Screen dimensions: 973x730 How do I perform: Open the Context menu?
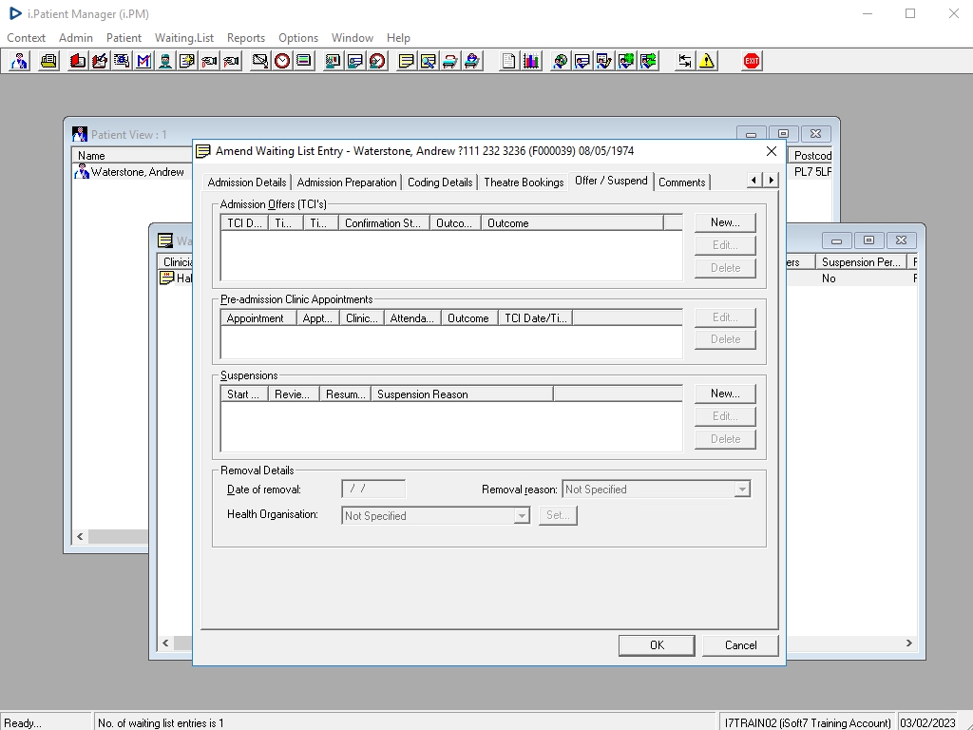(x=26, y=38)
